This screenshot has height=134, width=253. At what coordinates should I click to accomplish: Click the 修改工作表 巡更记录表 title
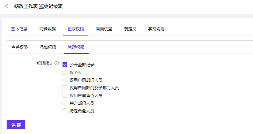click(x=38, y=7)
